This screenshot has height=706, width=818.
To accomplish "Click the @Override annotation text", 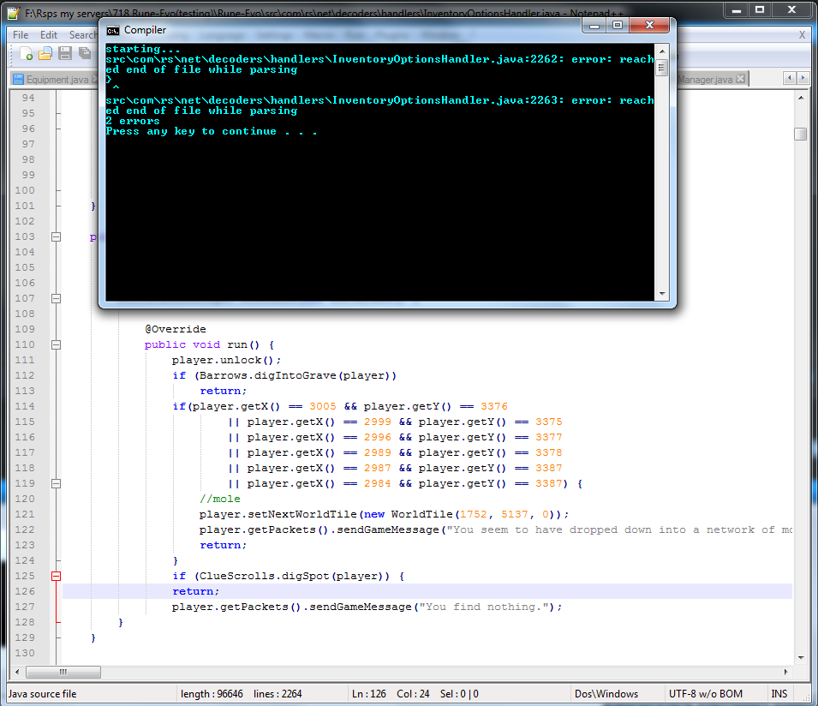I will pos(176,329).
